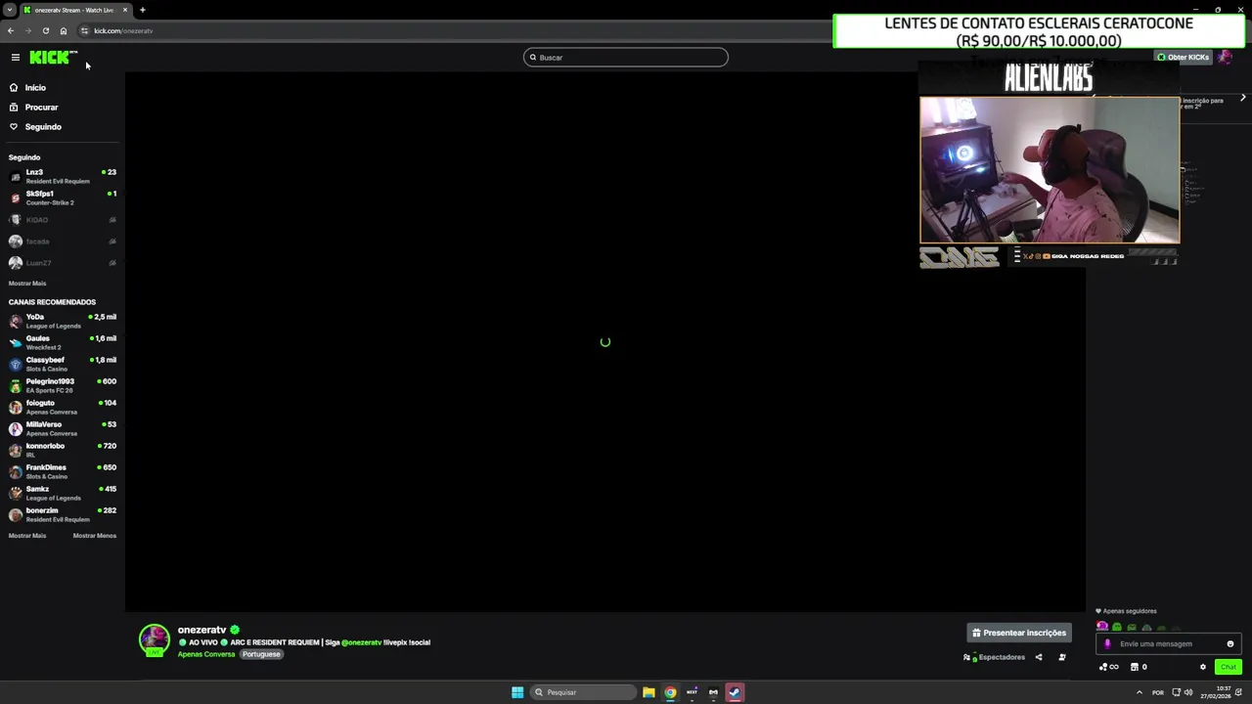Open followed channel SkSfps1
The height and width of the screenshot is (704, 1252).
(63, 198)
